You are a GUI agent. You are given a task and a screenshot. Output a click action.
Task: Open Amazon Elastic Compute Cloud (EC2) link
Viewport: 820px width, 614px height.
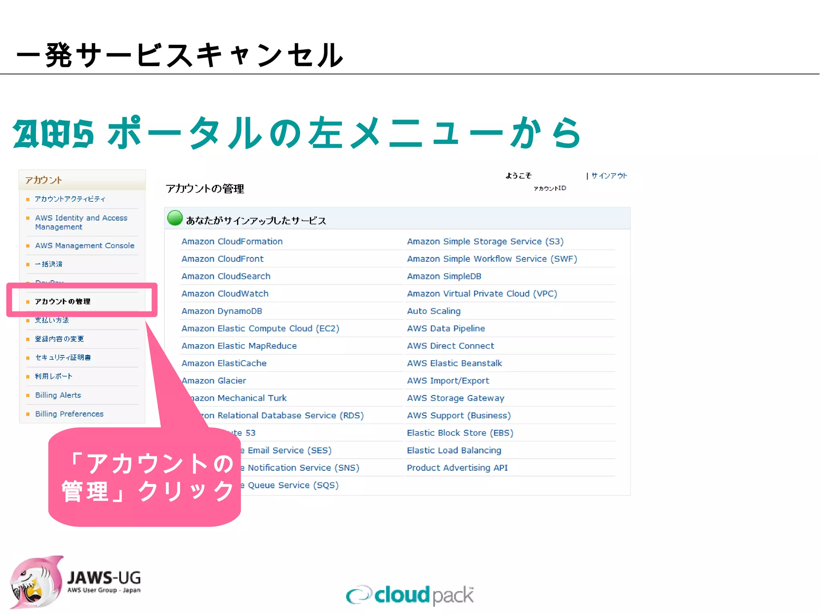click(x=260, y=329)
